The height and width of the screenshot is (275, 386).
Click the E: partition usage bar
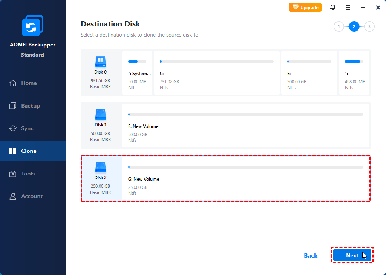[309, 61]
